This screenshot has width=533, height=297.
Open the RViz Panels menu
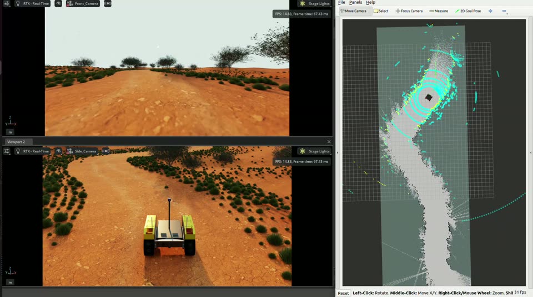[355, 2]
